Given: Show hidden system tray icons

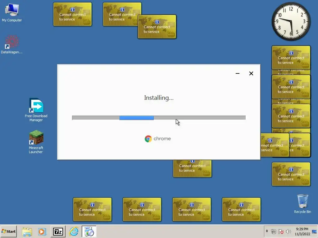Looking at the screenshot, I should point(267,231).
